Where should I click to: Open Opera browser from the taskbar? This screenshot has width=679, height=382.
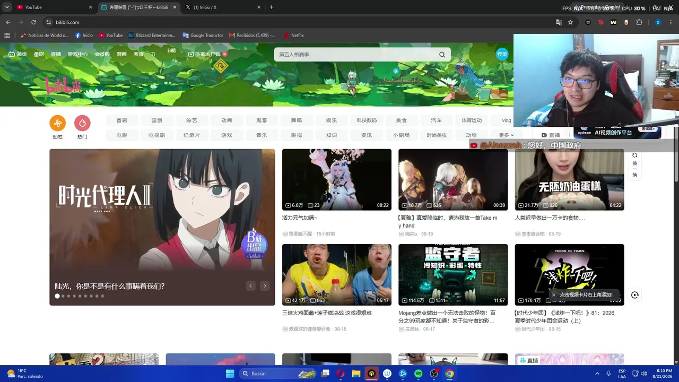pos(341,374)
